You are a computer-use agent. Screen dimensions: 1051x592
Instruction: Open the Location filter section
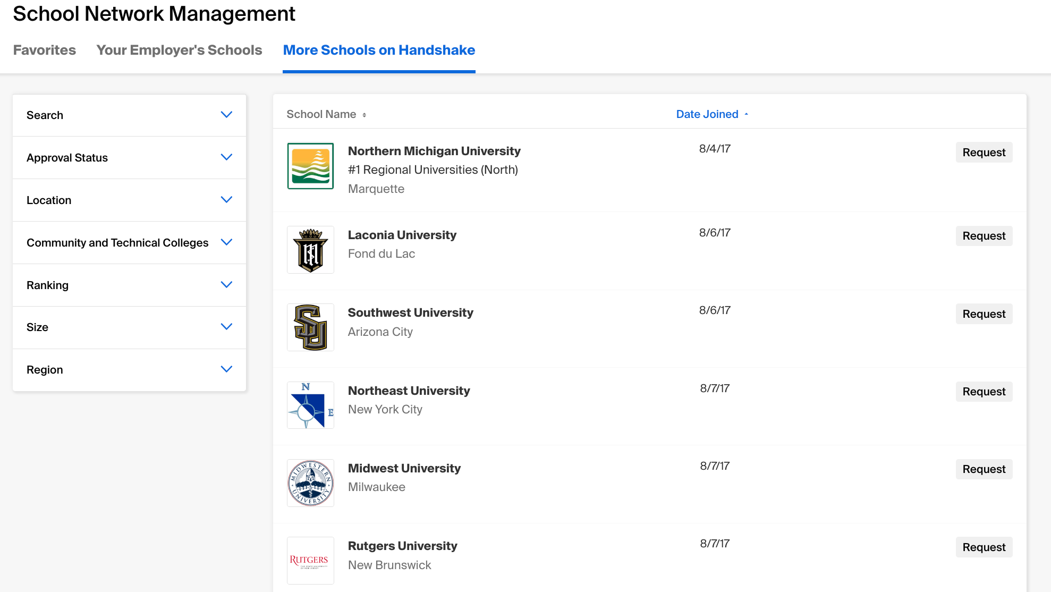227,200
